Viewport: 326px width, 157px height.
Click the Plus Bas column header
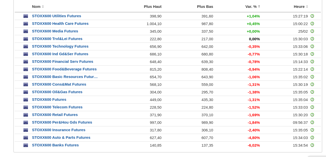205,7
